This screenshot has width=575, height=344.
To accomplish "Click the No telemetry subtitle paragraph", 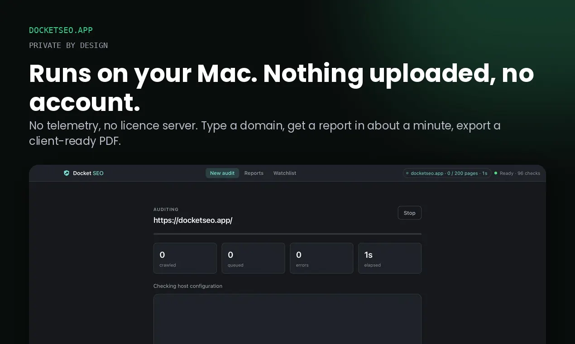I will (x=265, y=133).
